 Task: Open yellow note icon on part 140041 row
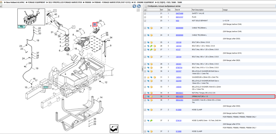click(x=148, y=77)
